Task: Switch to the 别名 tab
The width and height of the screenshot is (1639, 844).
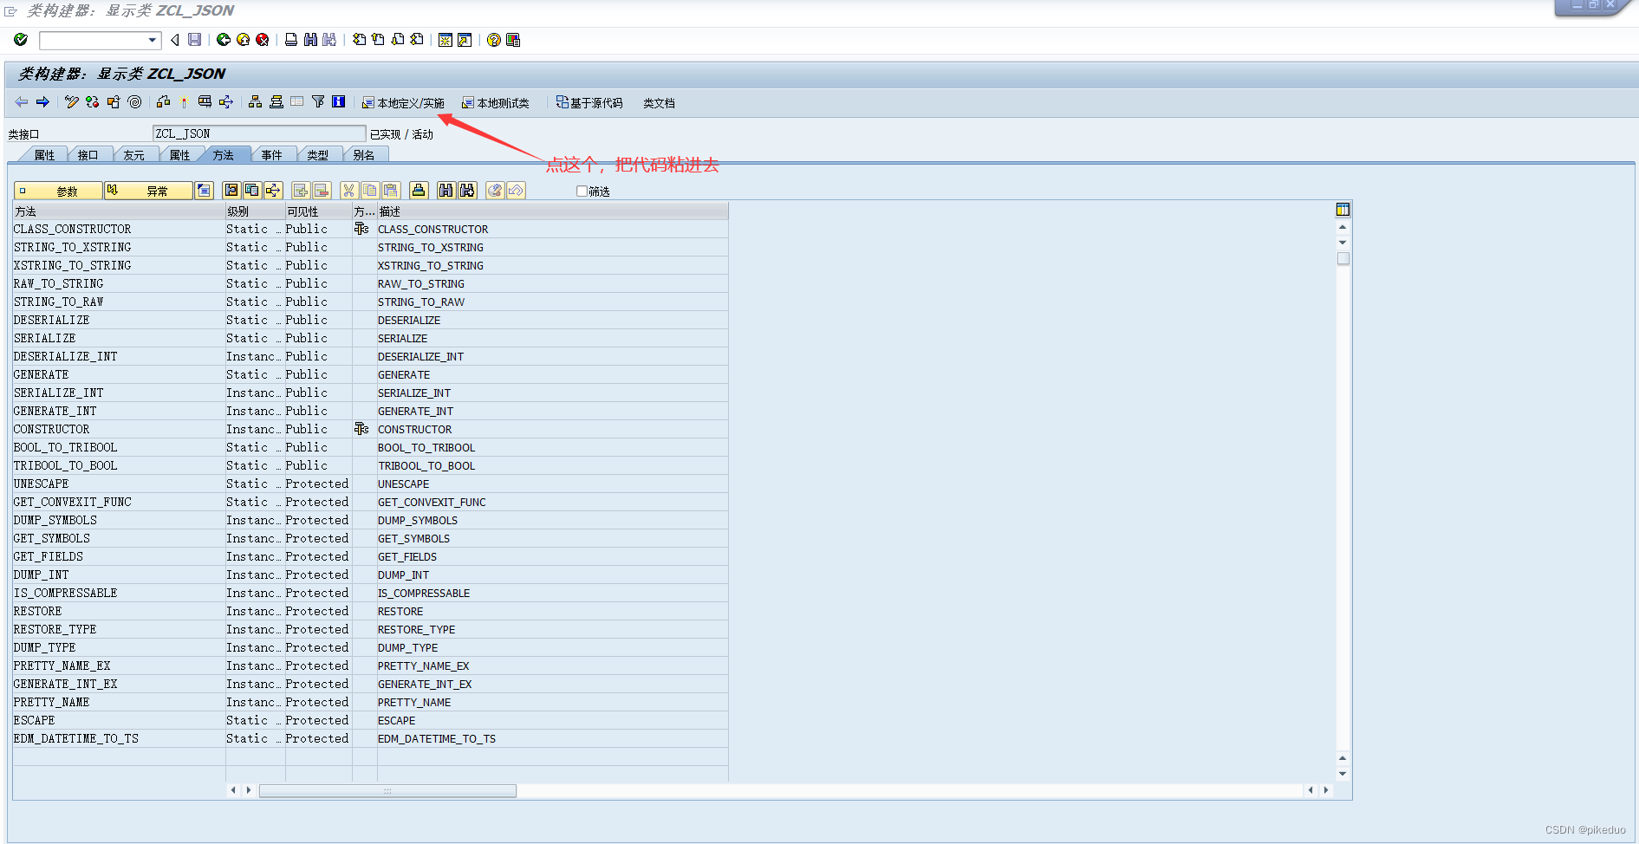Action: coord(364,155)
